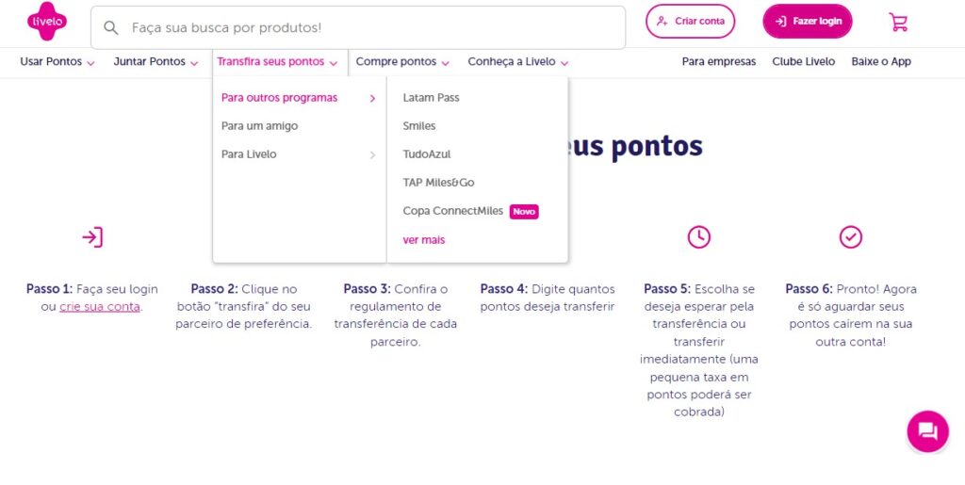Click the Livelo logo
The width and height of the screenshot is (965, 485).
[x=46, y=22]
